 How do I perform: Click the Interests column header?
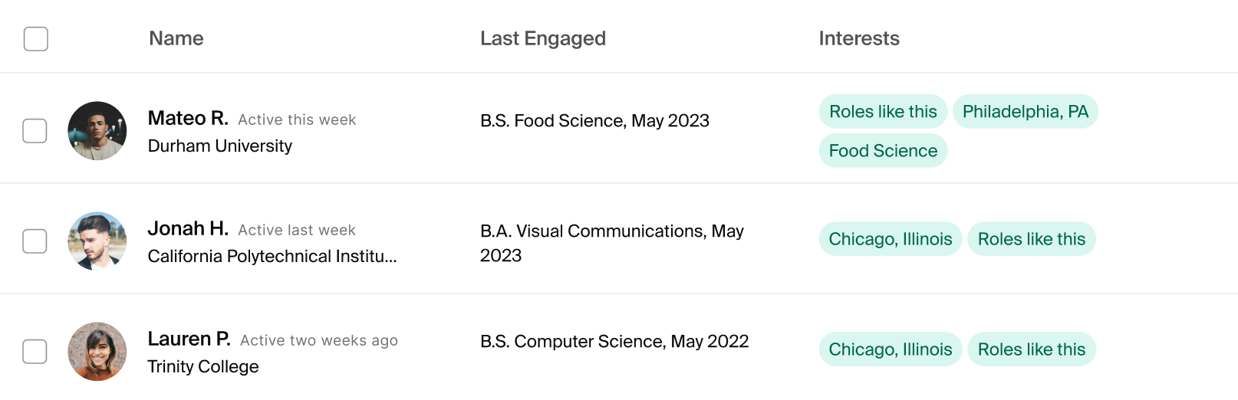(x=858, y=39)
